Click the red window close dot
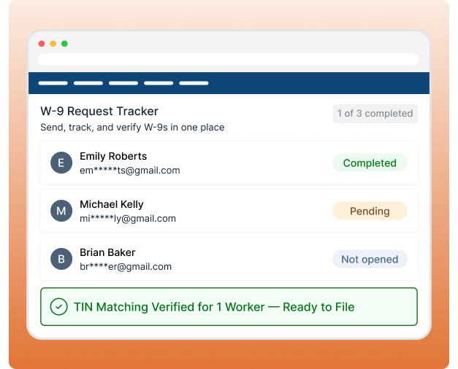 point(42,44)
